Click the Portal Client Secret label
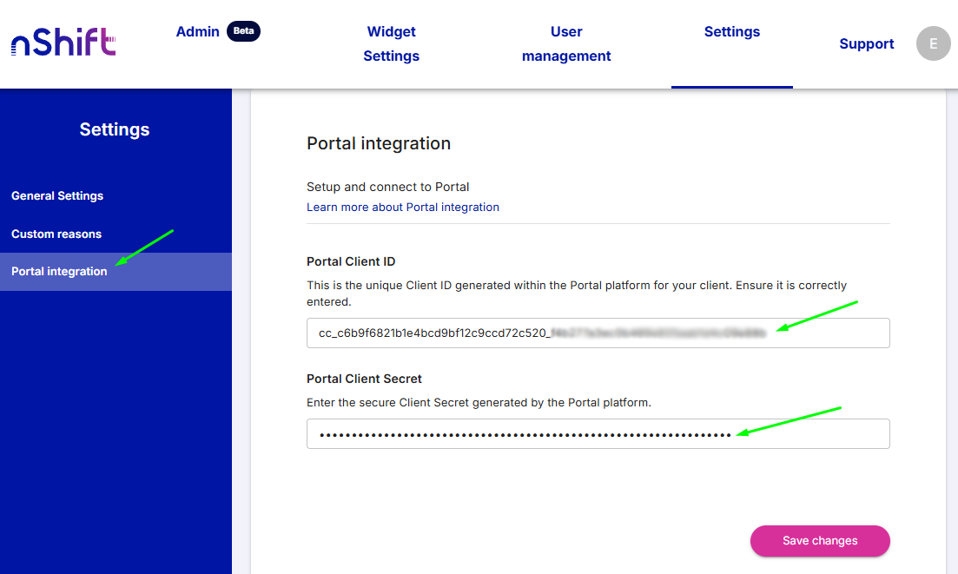Viewport: 958px width, 574px height. [x=364, y=379]
